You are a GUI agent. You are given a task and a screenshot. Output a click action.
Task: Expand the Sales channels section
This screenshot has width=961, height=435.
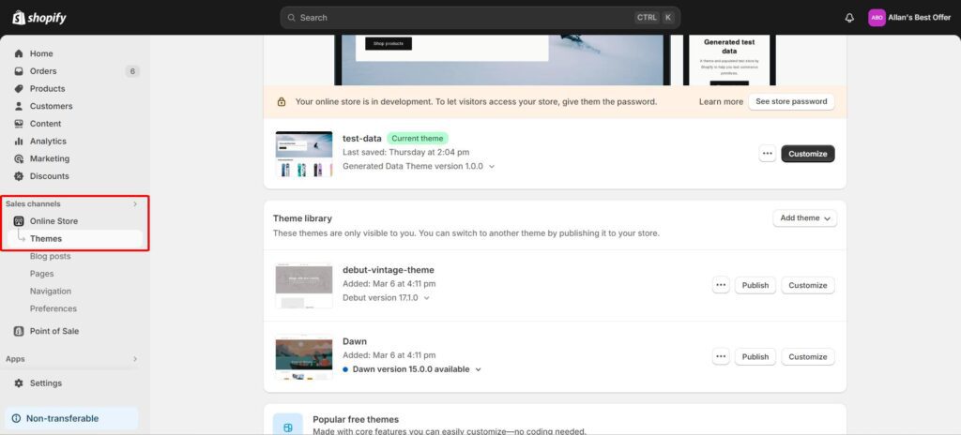tap(134, 203)
